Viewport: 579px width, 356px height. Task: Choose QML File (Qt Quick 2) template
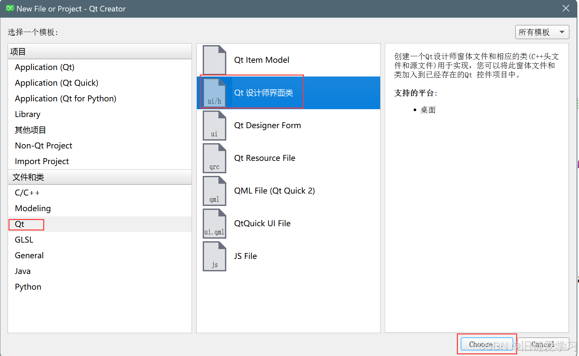[x=288, y=191]
